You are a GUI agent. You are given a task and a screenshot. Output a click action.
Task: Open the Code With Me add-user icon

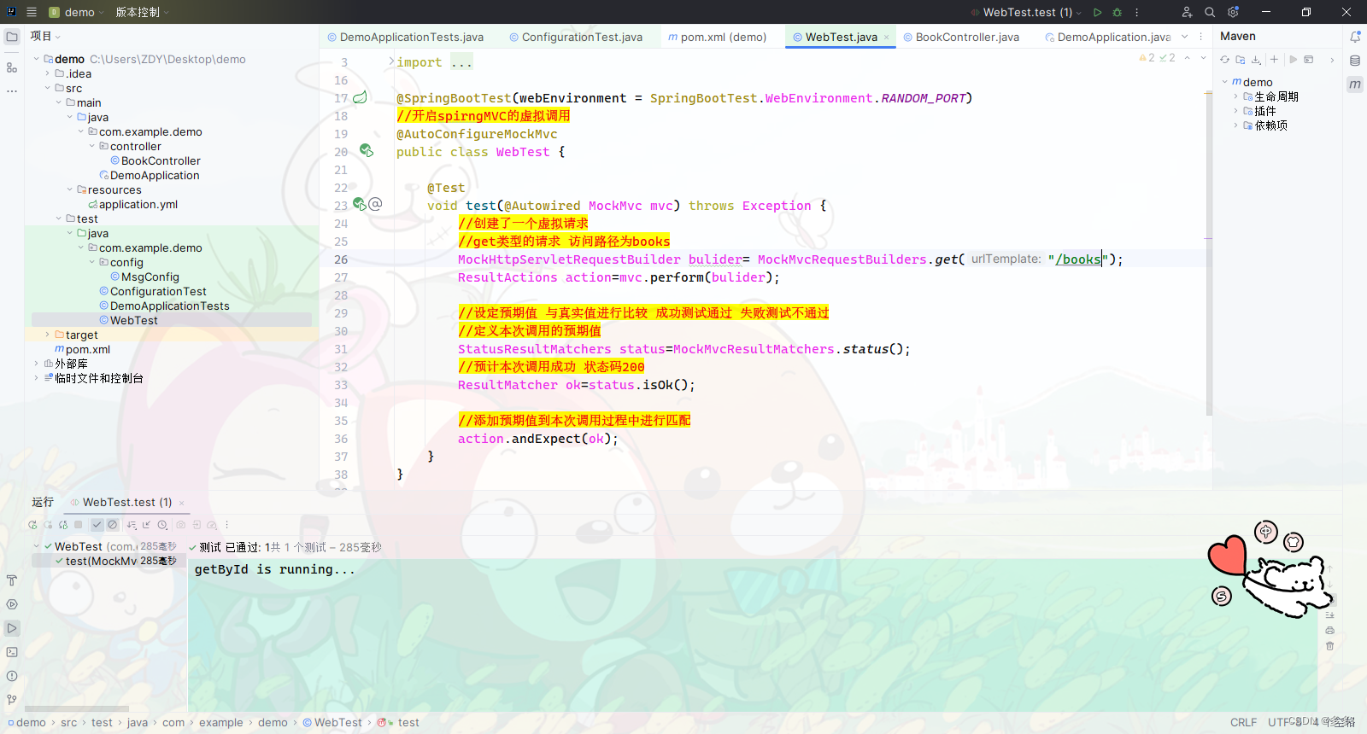pyautogui.click(x=1187, y=12)
